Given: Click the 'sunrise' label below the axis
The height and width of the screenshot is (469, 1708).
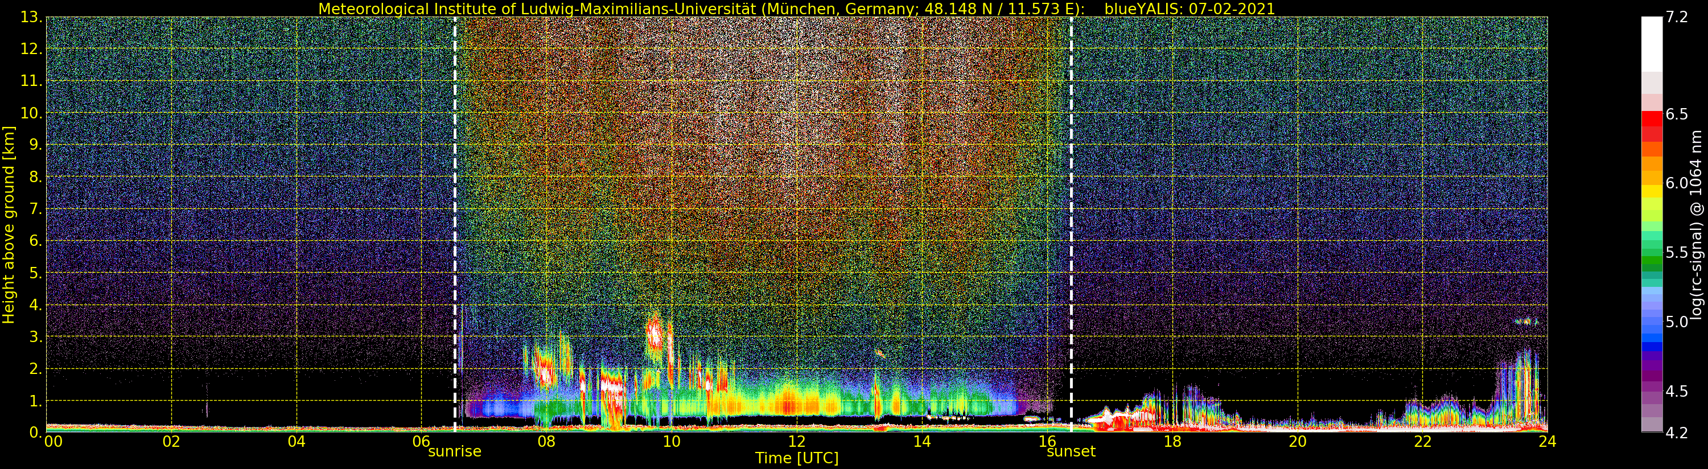Looking at the screenshot, I should pos(454,452).
